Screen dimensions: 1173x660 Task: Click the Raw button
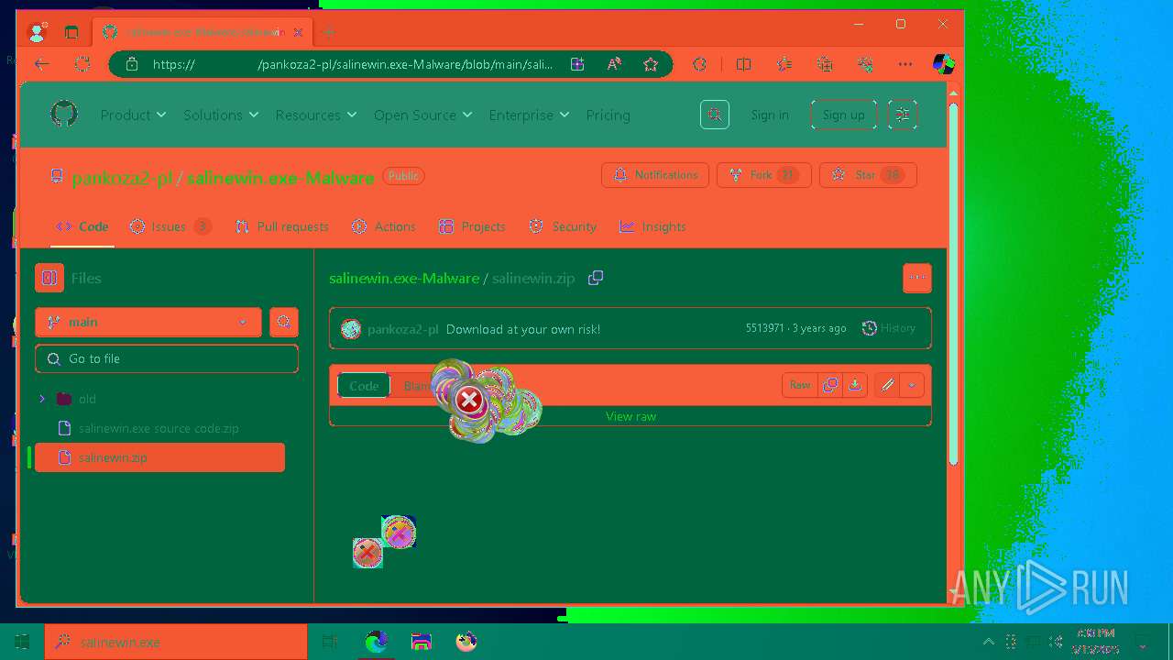pos(800,385)
